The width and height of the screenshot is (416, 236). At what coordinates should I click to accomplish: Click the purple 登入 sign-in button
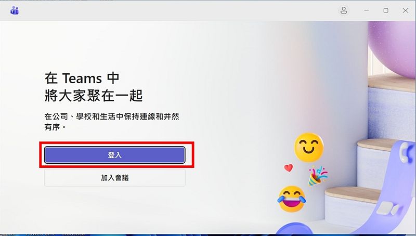coord(114,155)
